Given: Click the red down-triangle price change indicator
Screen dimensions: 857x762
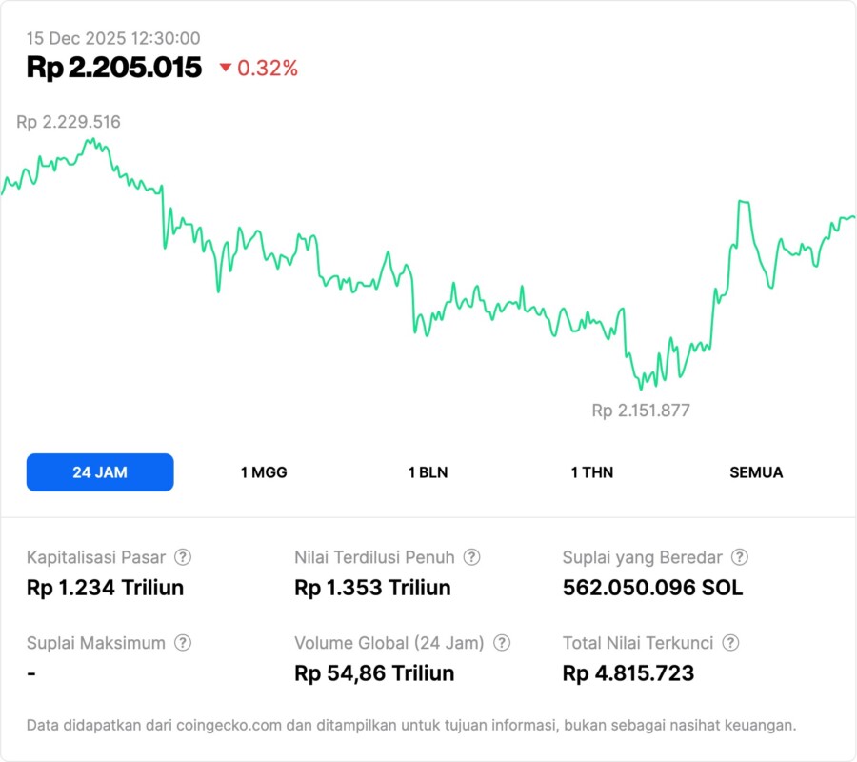Looking at the screenshot, I should (226, 68).
